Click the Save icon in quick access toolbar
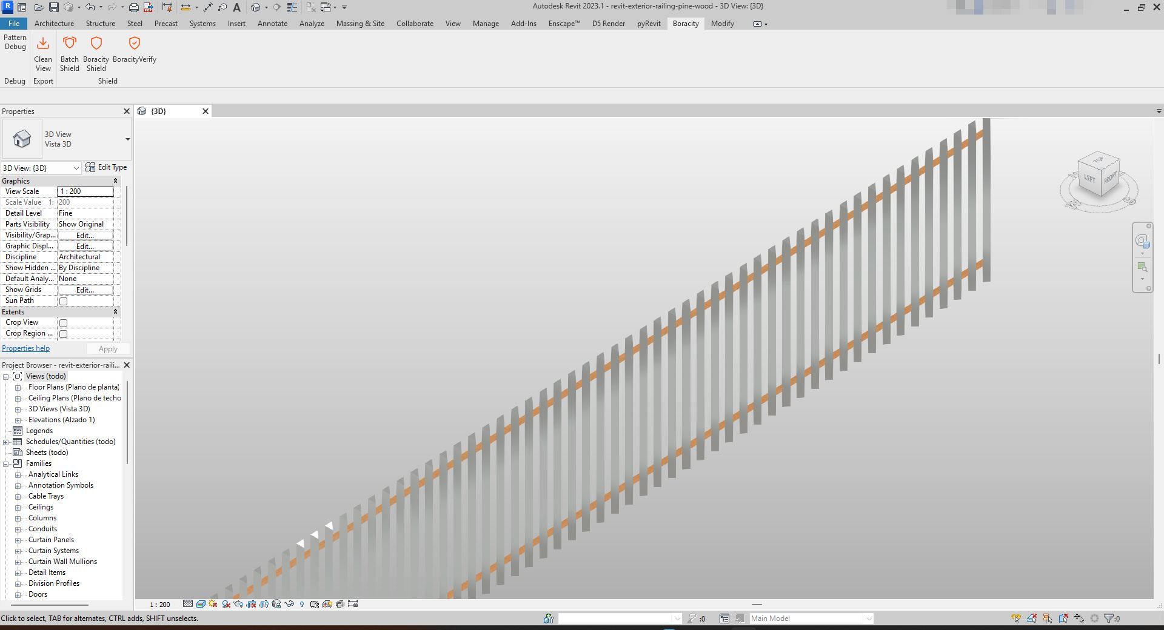Image resolution: width=1164 pixels, height=630 pixels. tap(54, 7)
